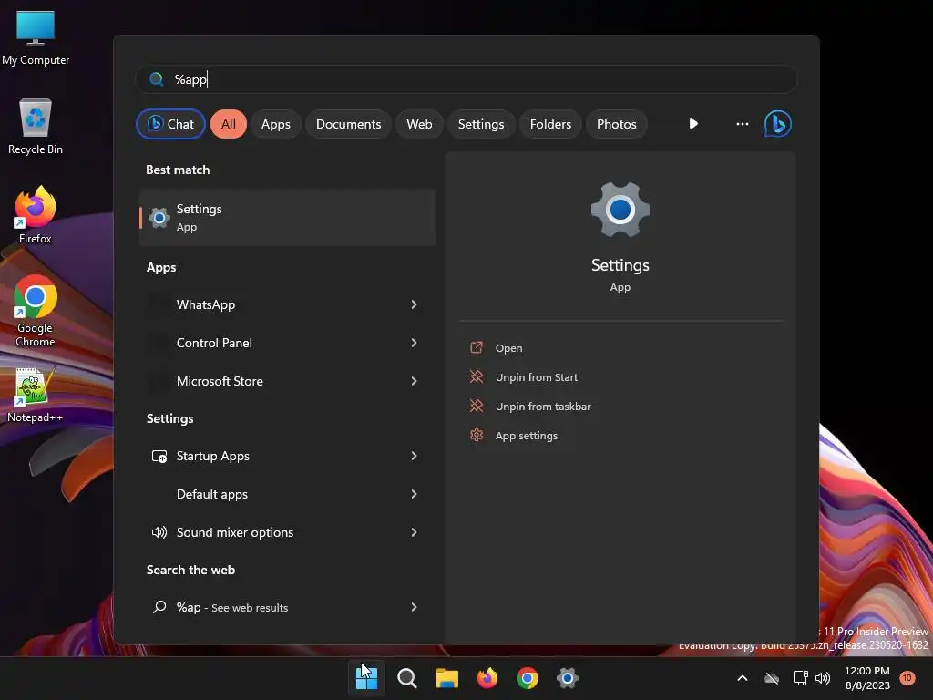Click %ap See web results
This screenshot has height=700, width=933.
coord(287,607)
